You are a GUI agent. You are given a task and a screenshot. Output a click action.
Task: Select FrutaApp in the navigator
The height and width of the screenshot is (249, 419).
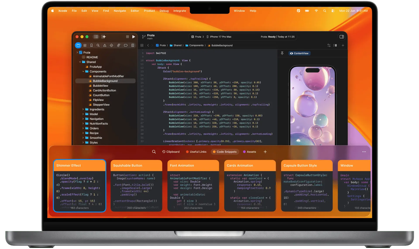click(93, 67)
